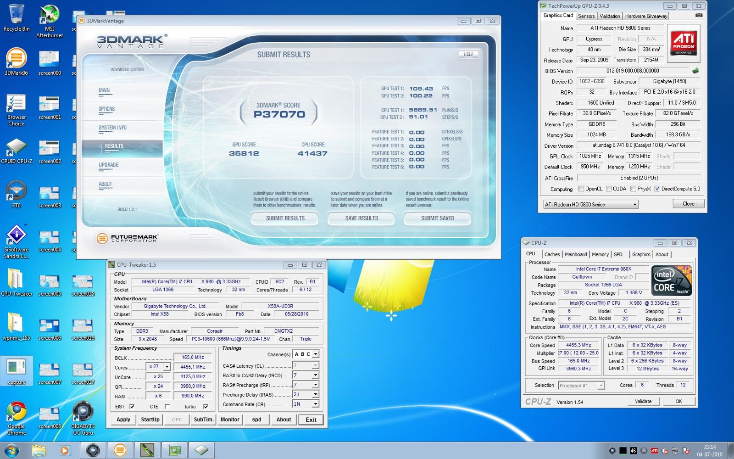Viewport: 734px width, 459px height.
Task: Go to OPTIONS in 3DMark Vantage
Action: (106, 109)
